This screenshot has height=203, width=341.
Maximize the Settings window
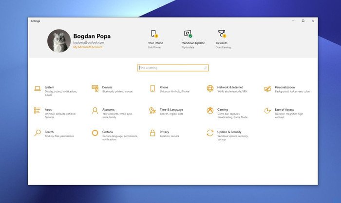click(x=303, y=21)
